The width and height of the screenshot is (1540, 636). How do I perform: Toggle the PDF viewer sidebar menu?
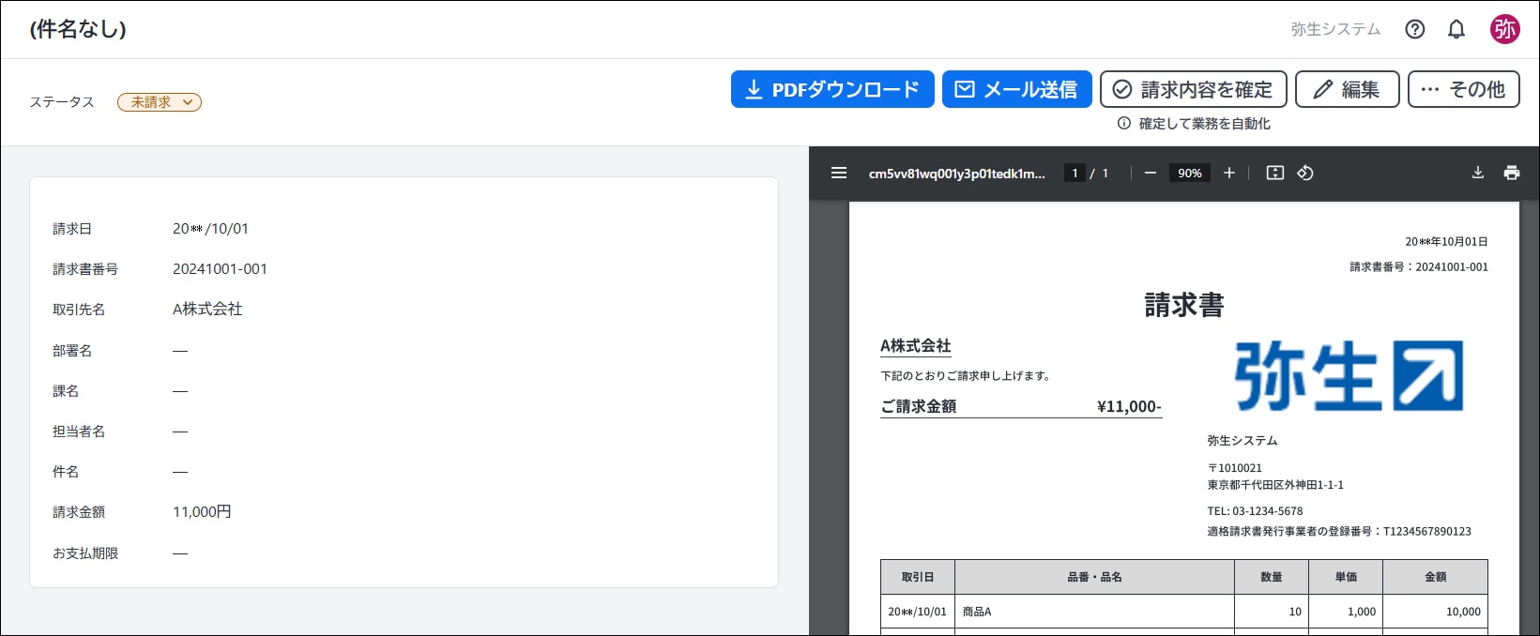click(839, 173)
